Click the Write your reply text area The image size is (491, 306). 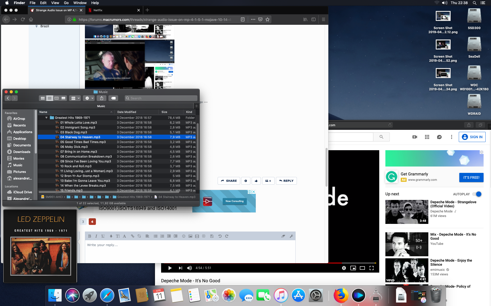(x=190, y=251)
